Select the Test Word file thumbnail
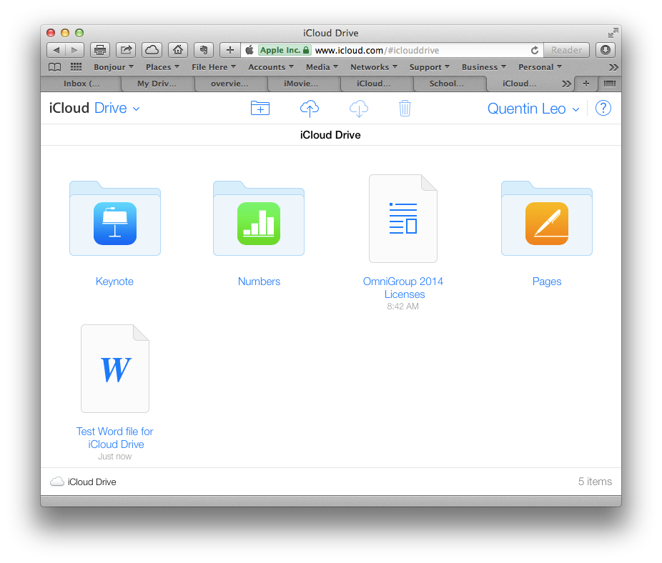Image resolution: width=662 pixels, height=563 pixels. coord(115,369)
